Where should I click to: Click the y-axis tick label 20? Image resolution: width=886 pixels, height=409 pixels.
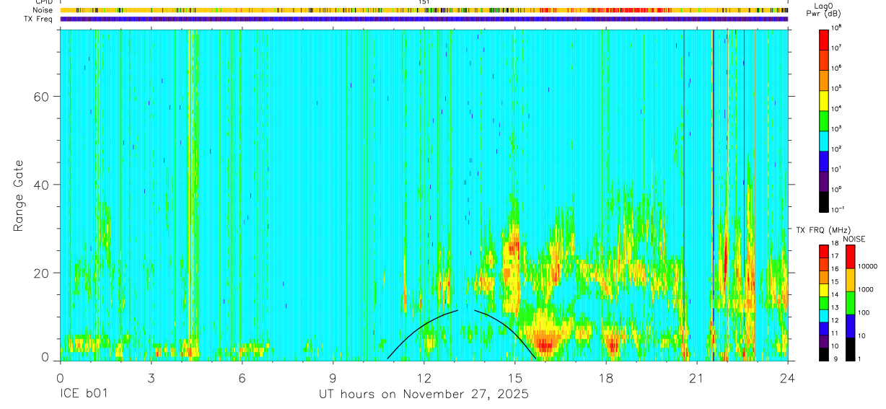41,273
